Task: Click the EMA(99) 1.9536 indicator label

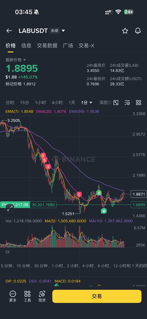Action: [84, 111]
